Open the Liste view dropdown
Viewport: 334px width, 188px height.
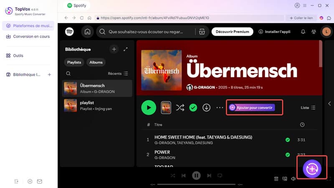[x=308, y=108]
